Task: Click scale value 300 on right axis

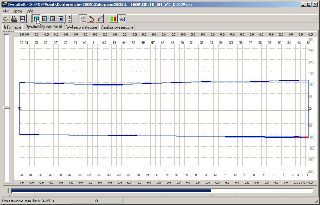Action: point(311,39)
